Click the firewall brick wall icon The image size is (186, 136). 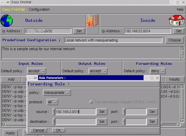click(93, 20)
